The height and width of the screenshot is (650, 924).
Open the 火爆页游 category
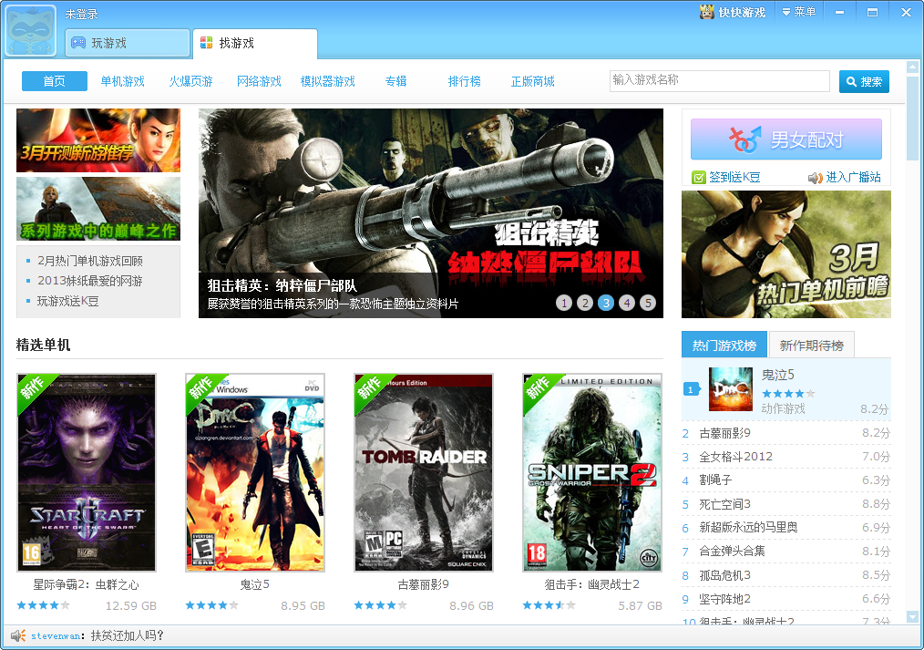191,81
